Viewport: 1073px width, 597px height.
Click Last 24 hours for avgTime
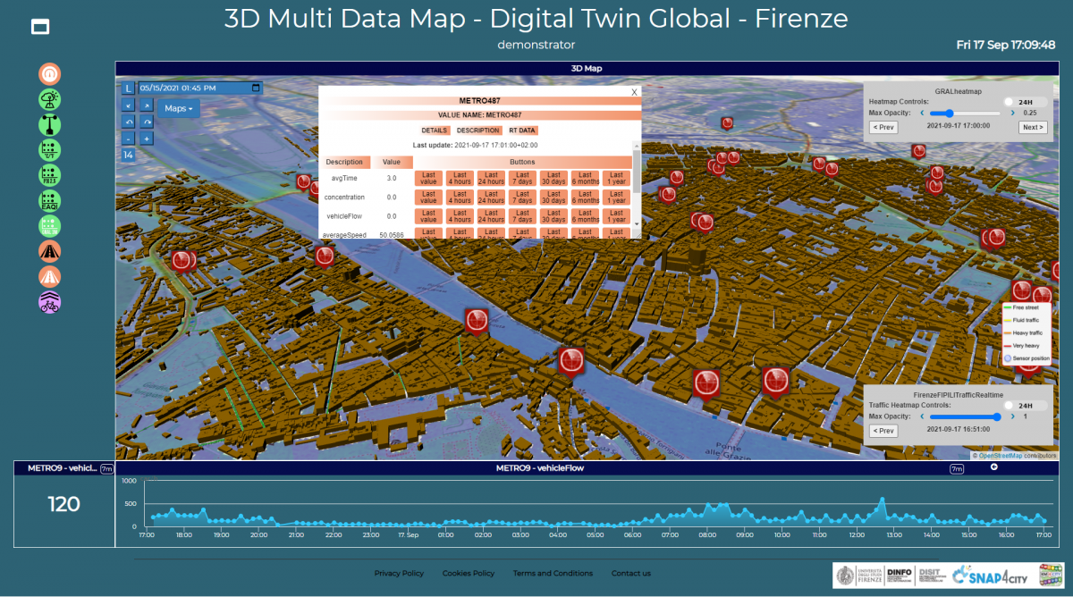(x=491, y=179)
